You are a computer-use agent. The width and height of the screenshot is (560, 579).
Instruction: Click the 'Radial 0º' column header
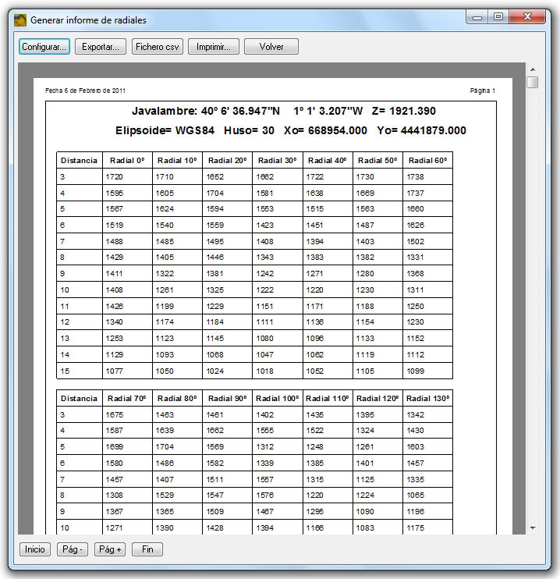point(127,160)
